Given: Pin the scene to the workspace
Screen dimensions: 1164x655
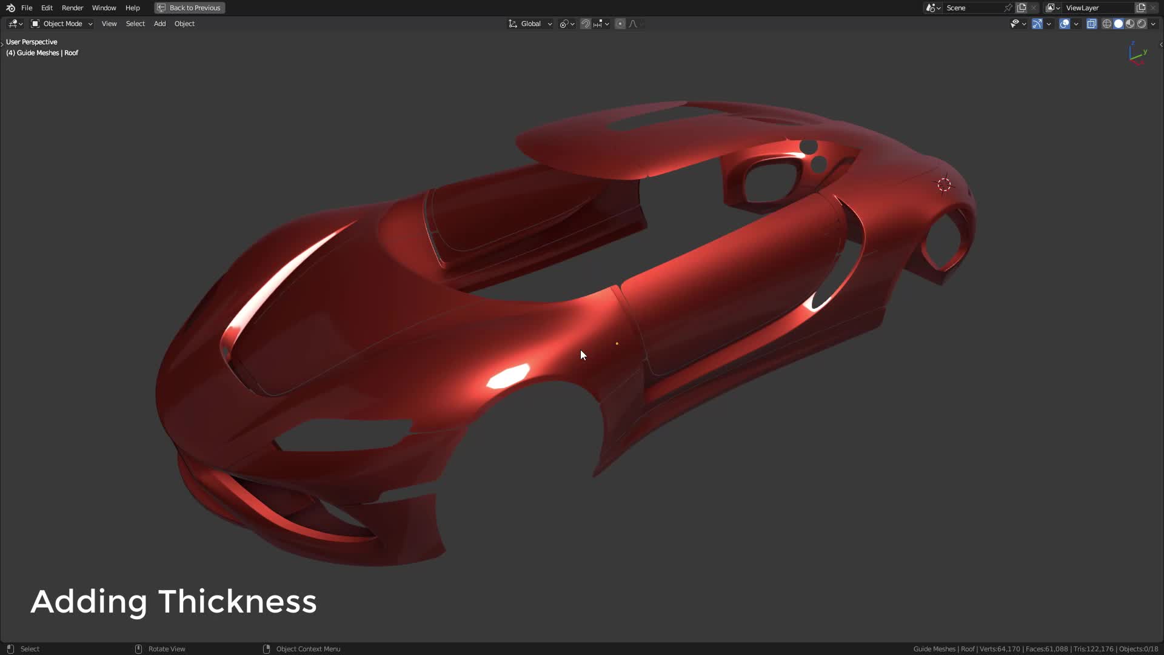Looking at the screenshot, I should [x=1008, y=8].
